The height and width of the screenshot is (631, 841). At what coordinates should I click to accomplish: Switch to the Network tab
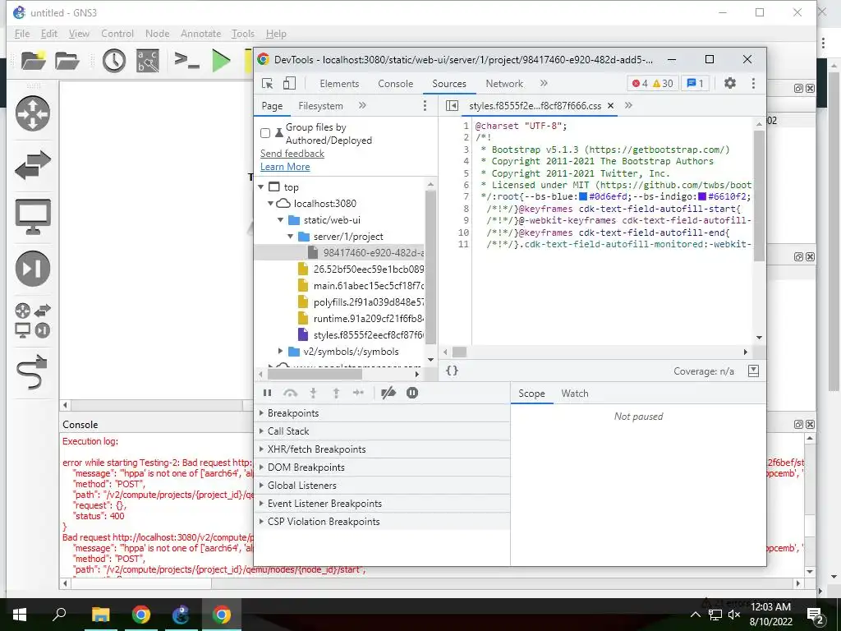(504, 84)
